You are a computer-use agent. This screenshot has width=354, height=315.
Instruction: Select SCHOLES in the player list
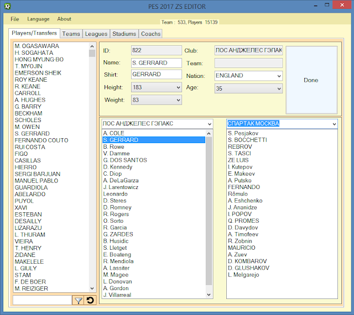[x=28, y=120]
